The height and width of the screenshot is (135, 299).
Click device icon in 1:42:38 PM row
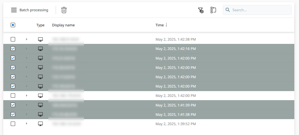(40, 40)
